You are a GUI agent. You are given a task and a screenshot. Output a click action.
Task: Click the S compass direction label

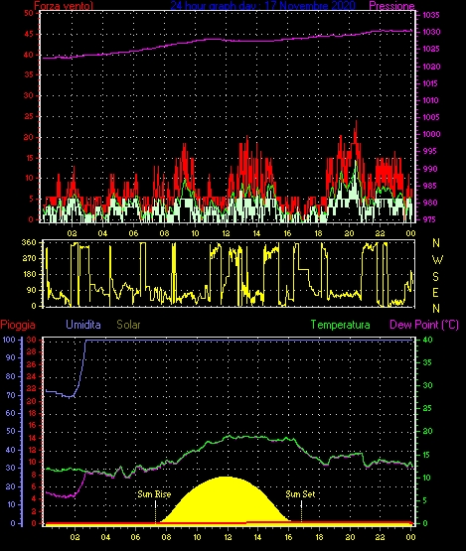pyautogui.click(x=435, y=277)
